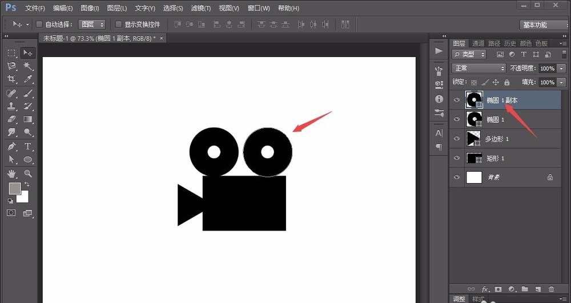Select the Lasso tool
The height and width of the screenshot is (303, 571).
coord(11,66)
